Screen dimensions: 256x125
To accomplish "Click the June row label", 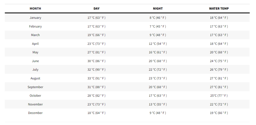I will pos(35,61).
